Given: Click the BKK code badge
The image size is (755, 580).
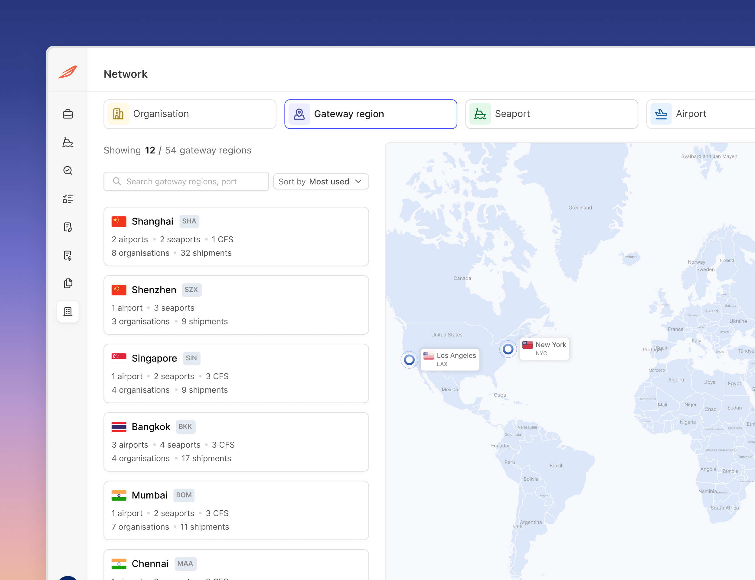Looking at the screenshot, I should tap(185, 427).
